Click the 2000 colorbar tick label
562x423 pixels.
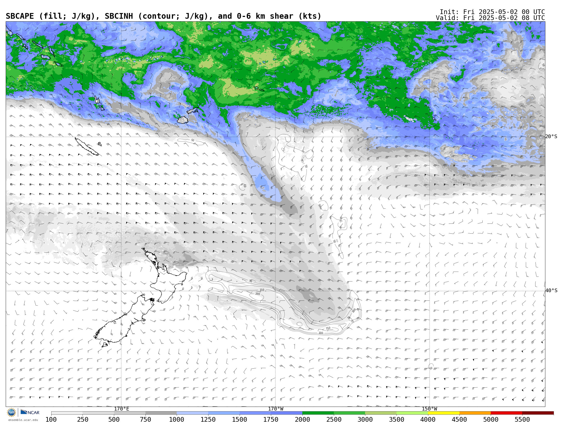[x=302, y=420]
